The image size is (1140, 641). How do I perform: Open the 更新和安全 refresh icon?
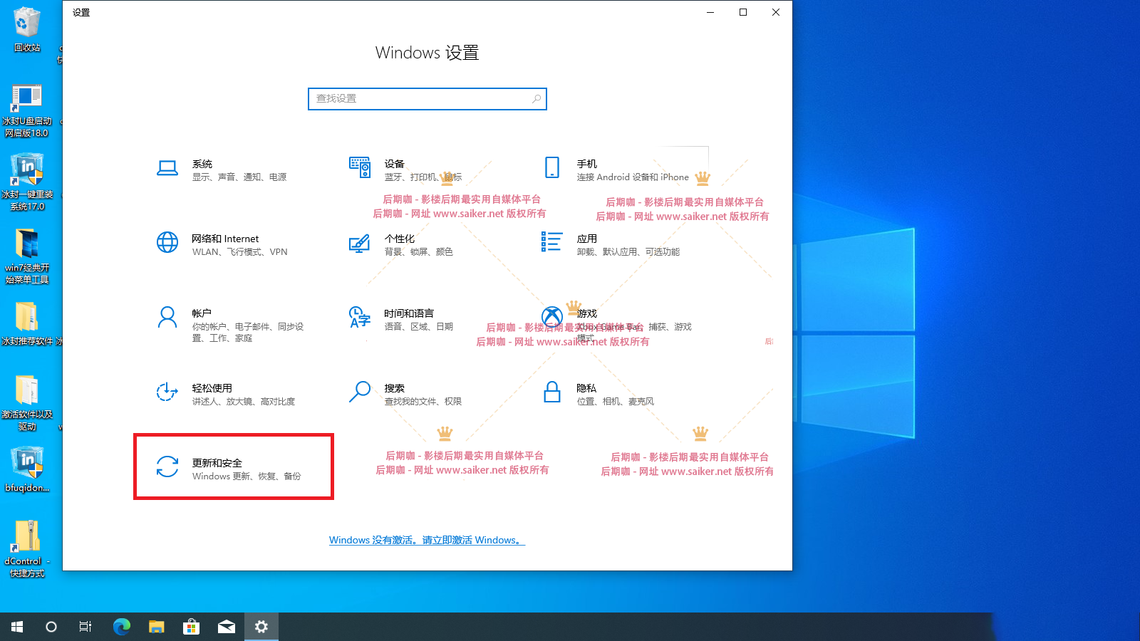(x=167, y=467)
